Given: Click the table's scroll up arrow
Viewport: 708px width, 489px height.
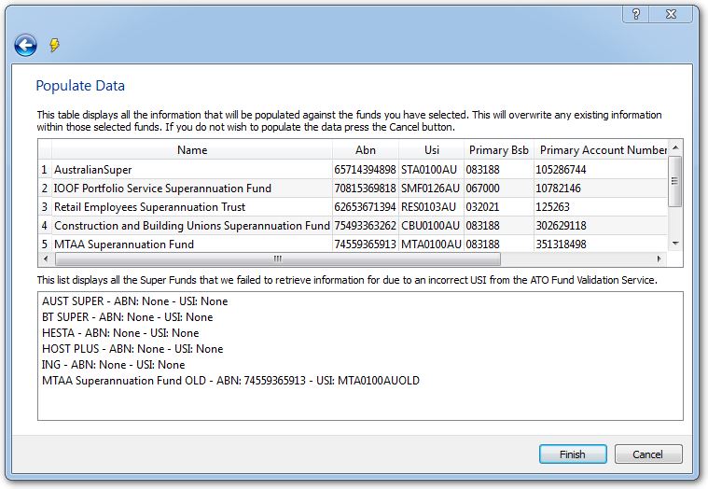Looking at the screenshot, I should 675,147.
